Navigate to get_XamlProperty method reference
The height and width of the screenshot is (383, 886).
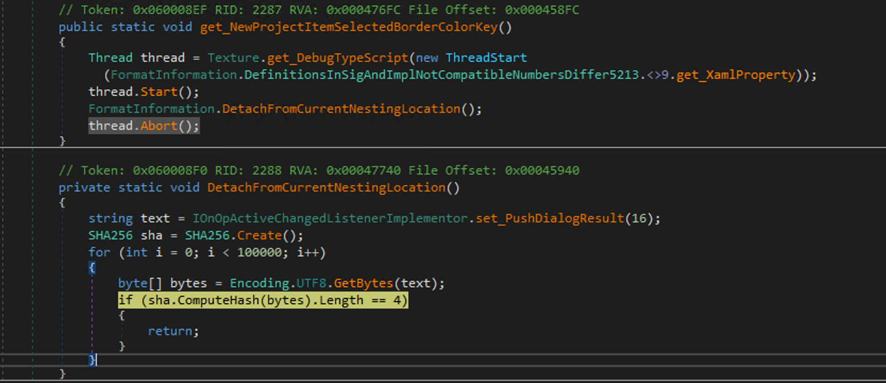736,74
